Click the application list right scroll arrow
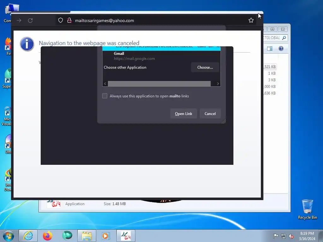The width and height of the screenshot is (323, 242). click(x=218, y=84)
